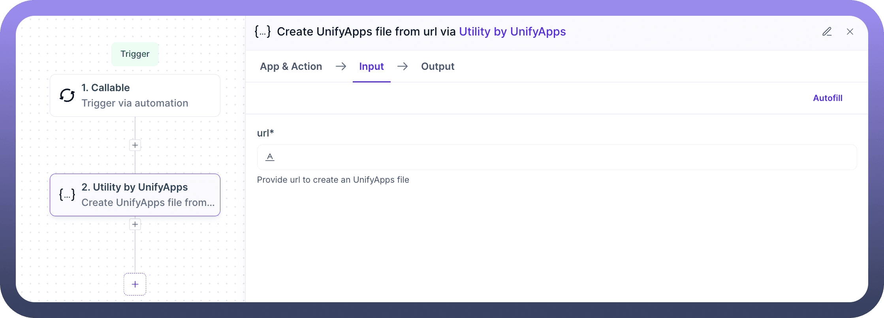Click arrow between App & Action and Input
884x318 pixels.
[x=341, y=66]
